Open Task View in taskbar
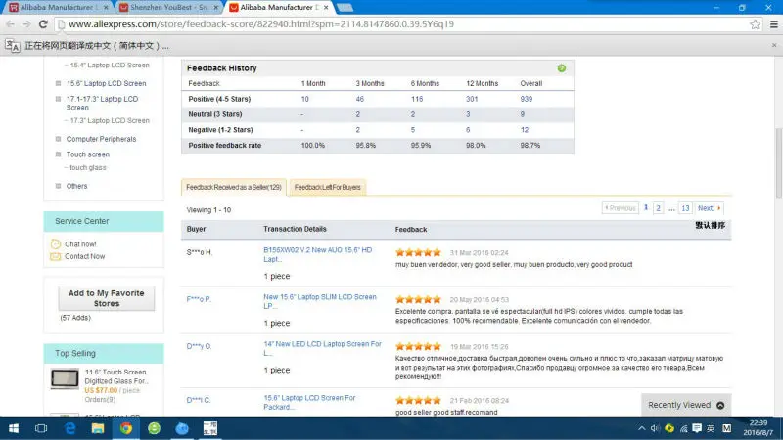 coord(41,428)
